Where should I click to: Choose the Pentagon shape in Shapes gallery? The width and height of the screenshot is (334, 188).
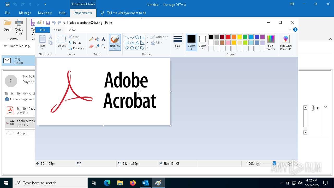click(132, 48)
